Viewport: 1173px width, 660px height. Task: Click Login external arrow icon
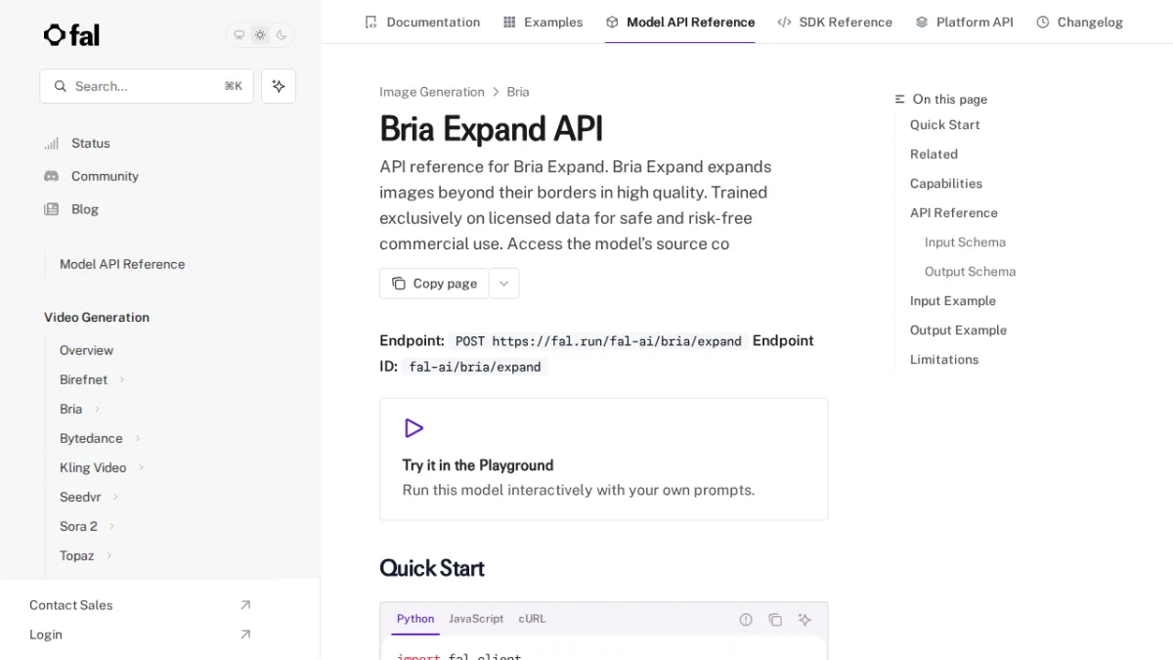245,635
